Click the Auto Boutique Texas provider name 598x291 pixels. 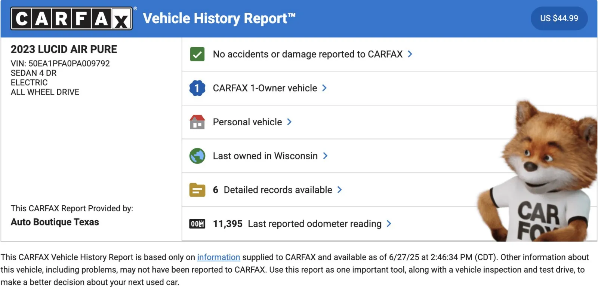55,222
